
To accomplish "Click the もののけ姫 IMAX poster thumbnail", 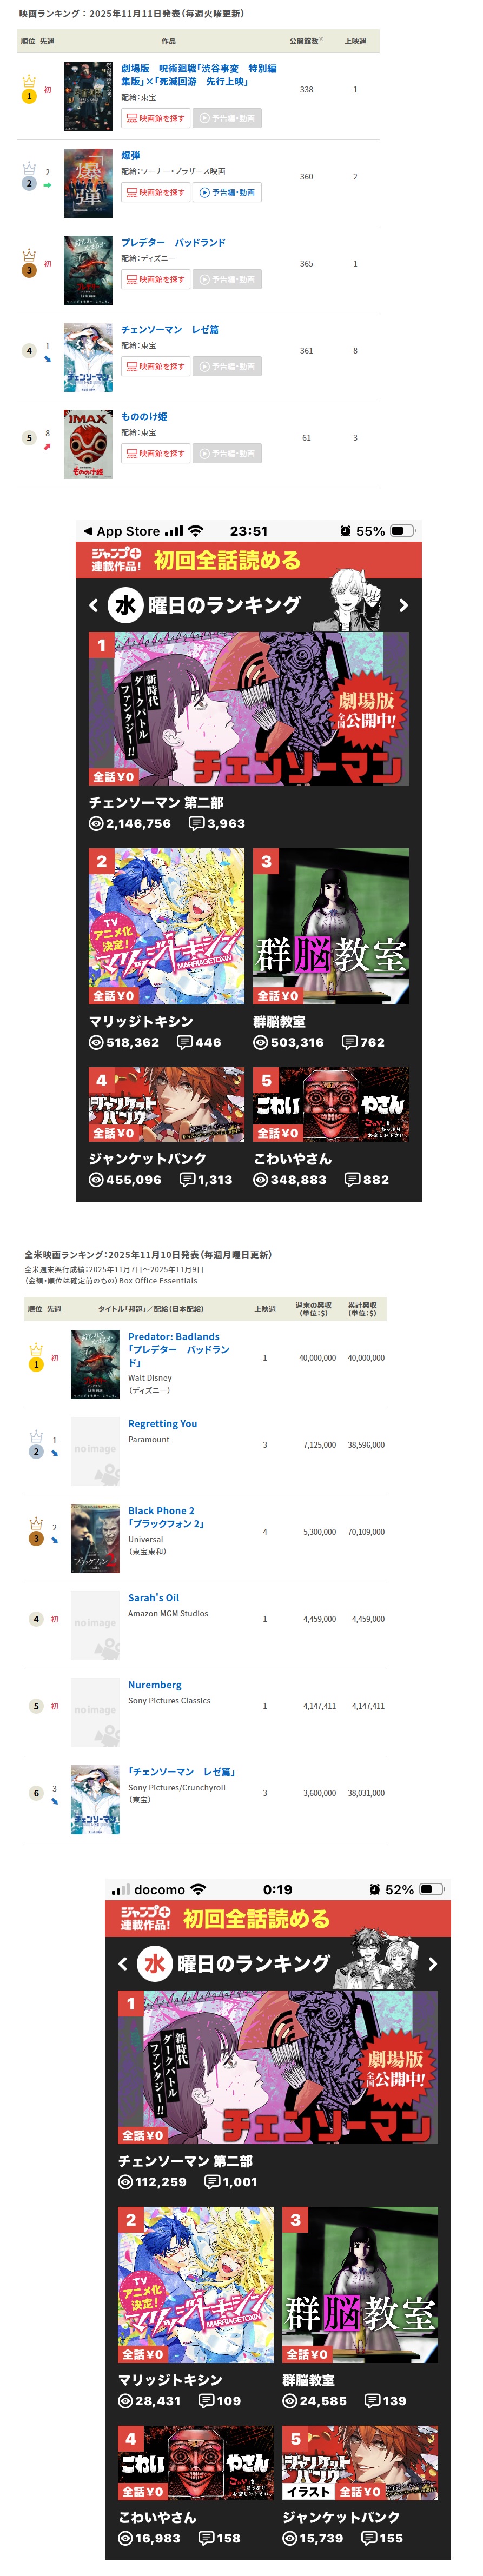I will (x=88, y=444).
